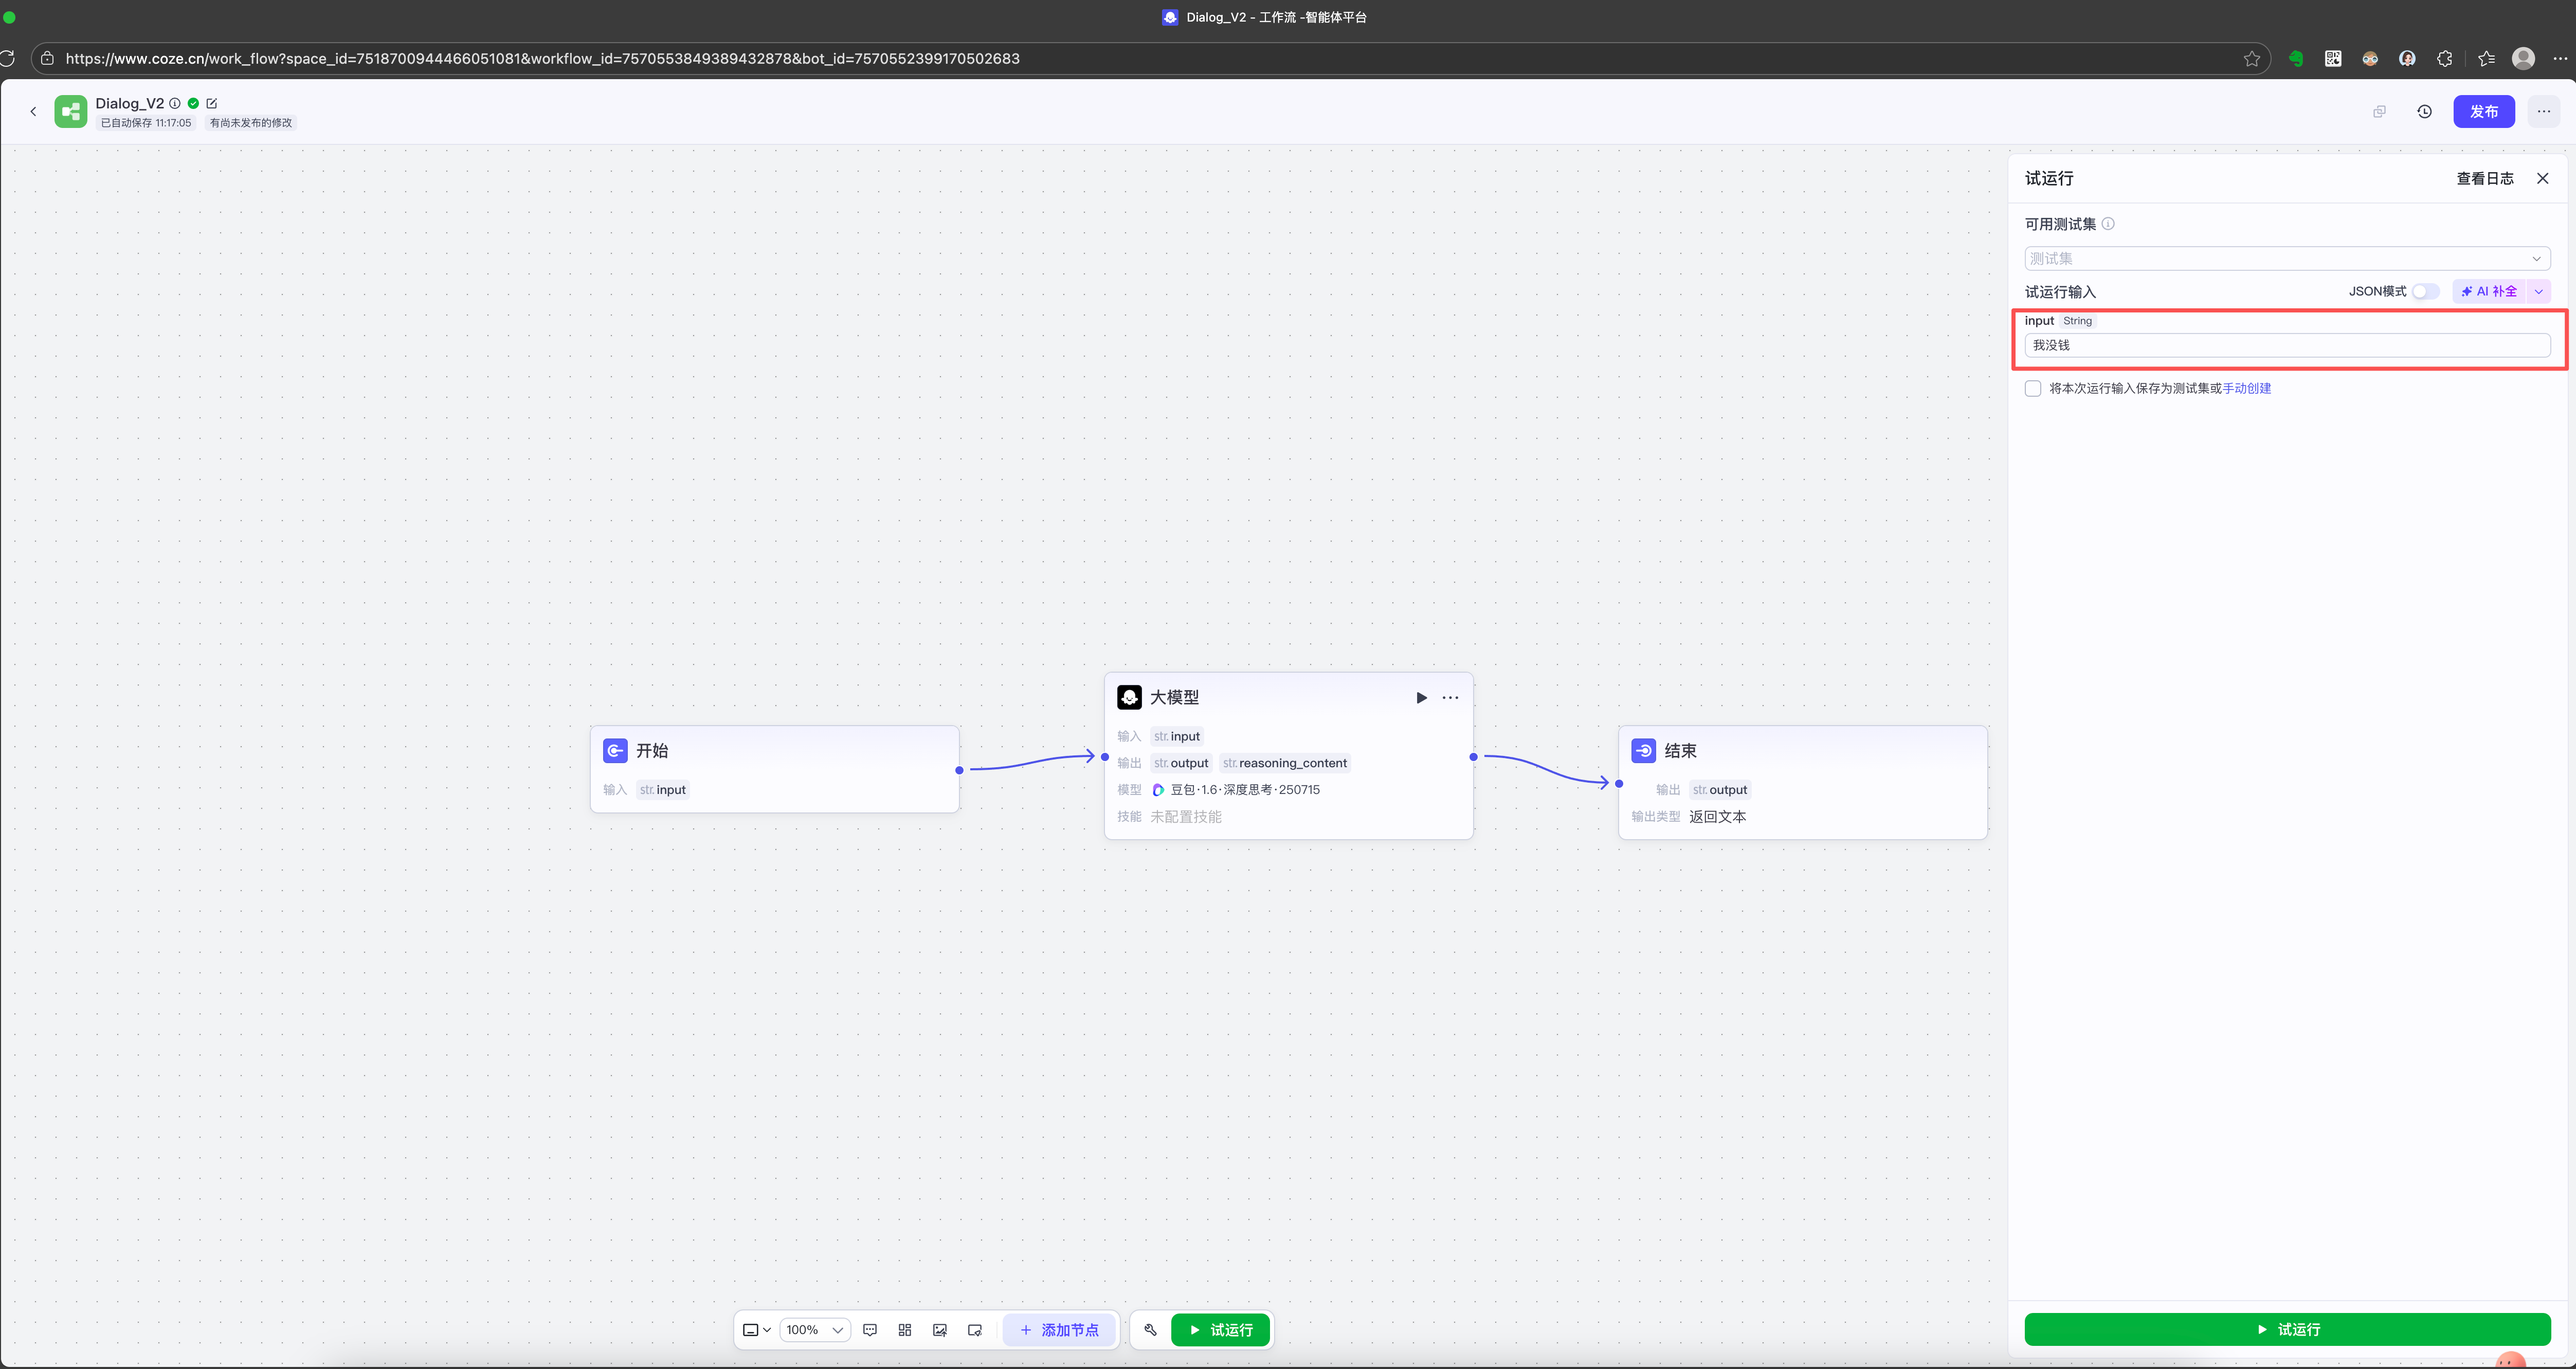Run the 大模型 node with its play icon
Viewport: 2576px width, 1369px height.
1421,697
